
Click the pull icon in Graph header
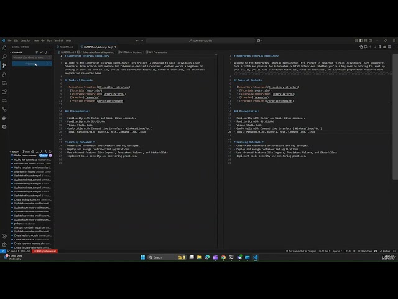pos(42,151)
